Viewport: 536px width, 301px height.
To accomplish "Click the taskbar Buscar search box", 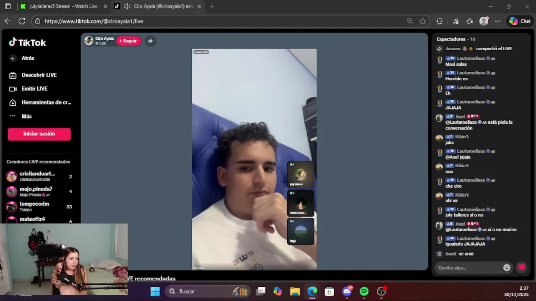I will tap(207, 291).
